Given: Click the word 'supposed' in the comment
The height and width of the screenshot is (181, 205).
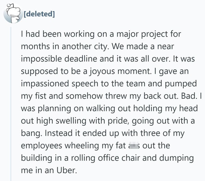Looking at the screenshot, I should (x=39, y=71).
